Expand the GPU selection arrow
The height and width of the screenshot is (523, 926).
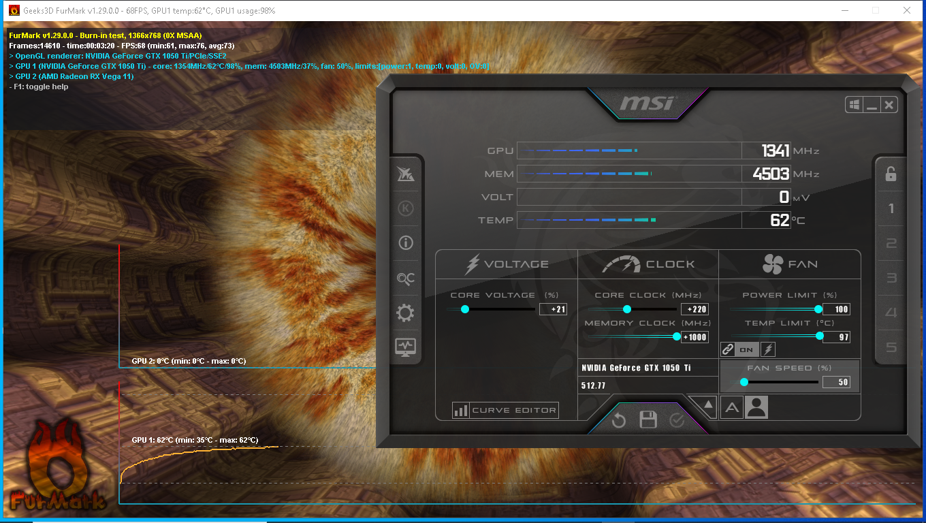pos(707,405)
